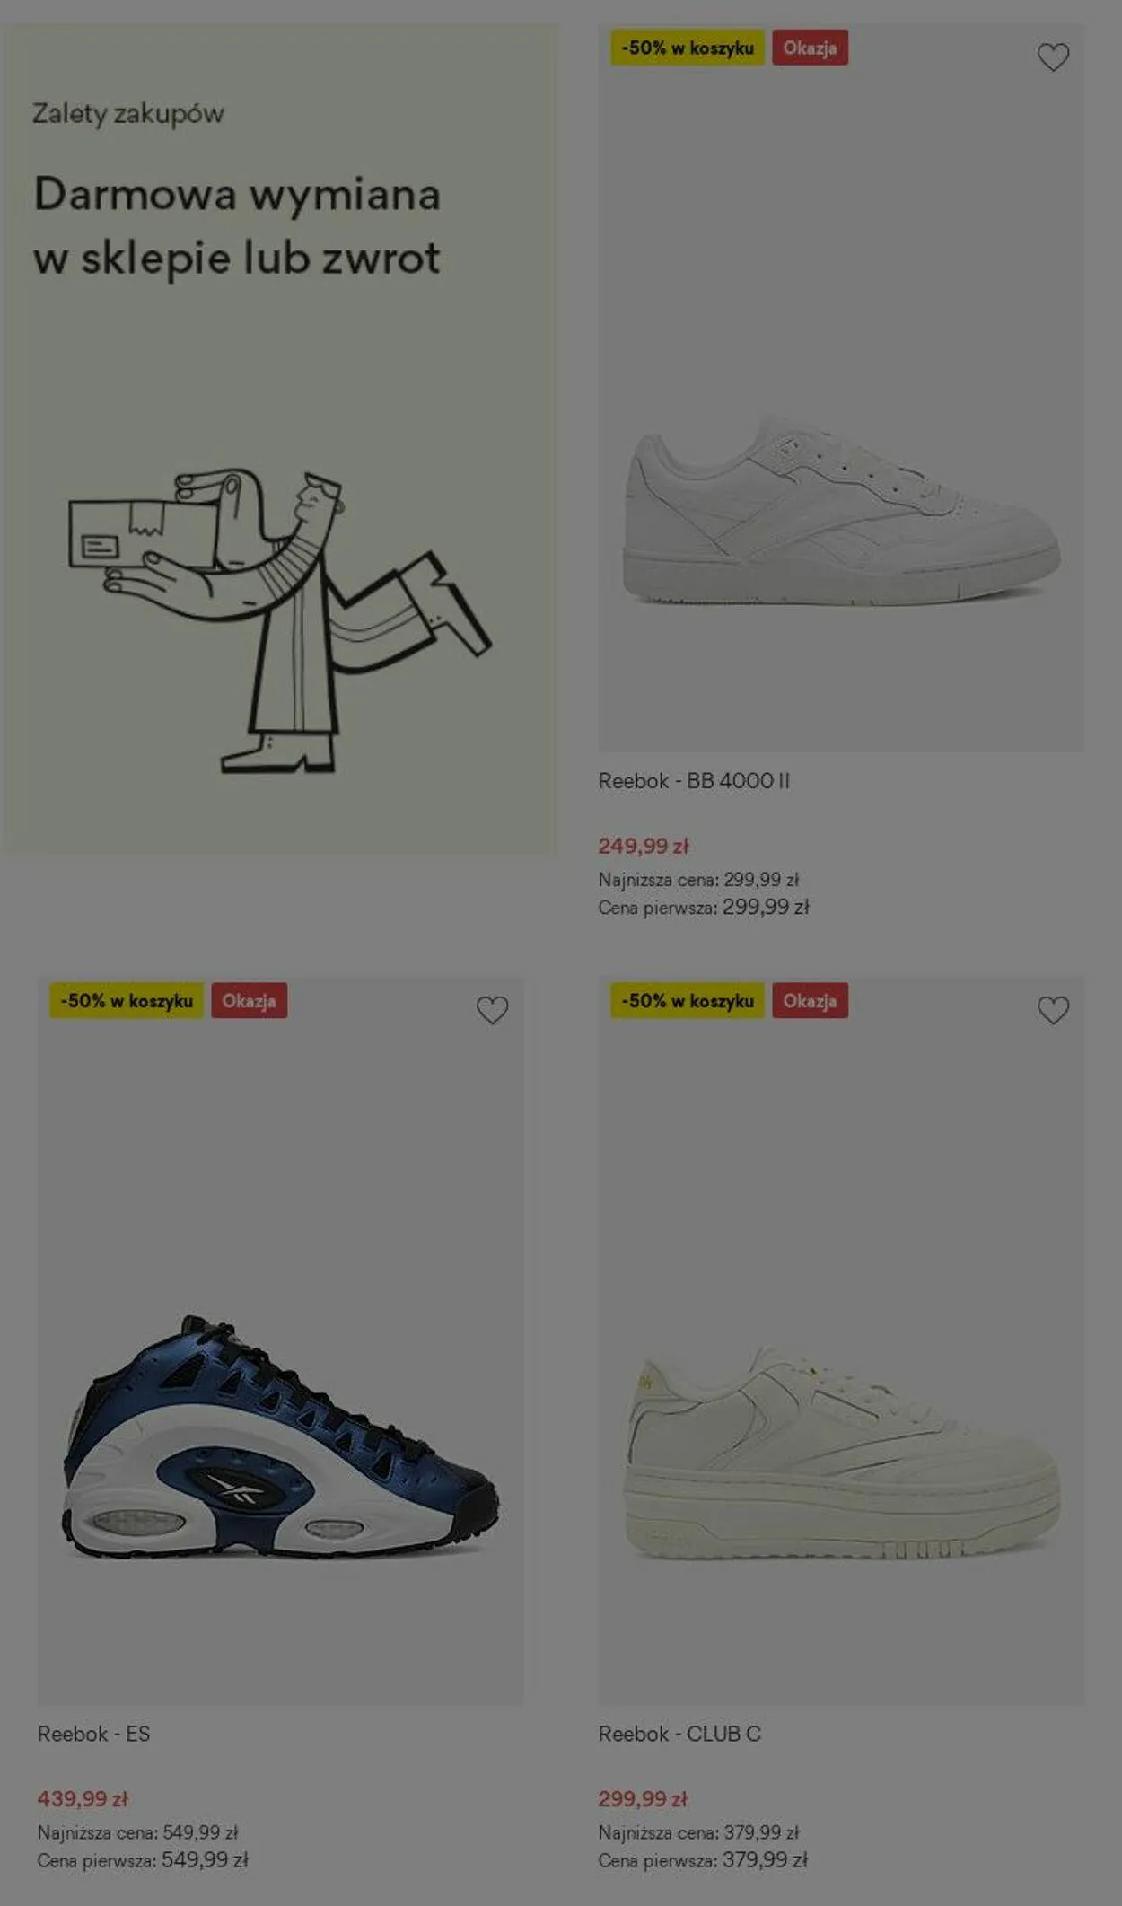
Task: Select the 249,99 zł price
Action: [x=643, y=846]
